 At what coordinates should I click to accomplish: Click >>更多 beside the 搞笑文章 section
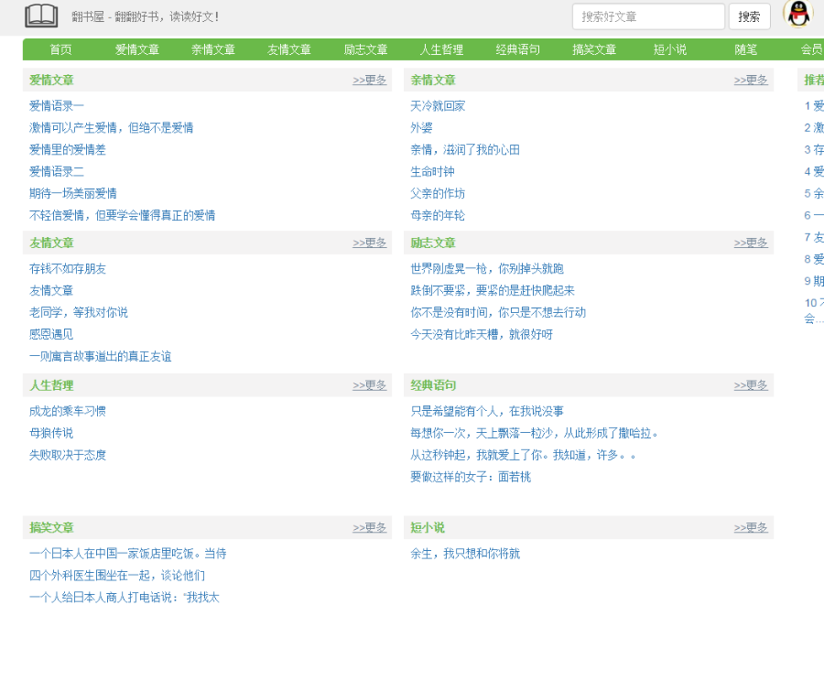[x=370, y=527]
